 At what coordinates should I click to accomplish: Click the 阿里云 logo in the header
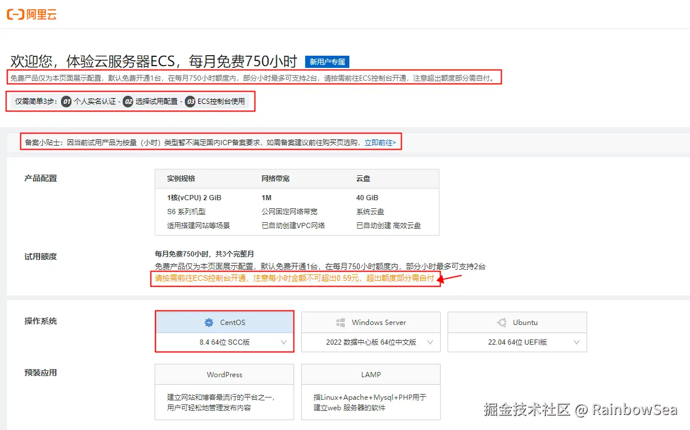click(32, 15)
